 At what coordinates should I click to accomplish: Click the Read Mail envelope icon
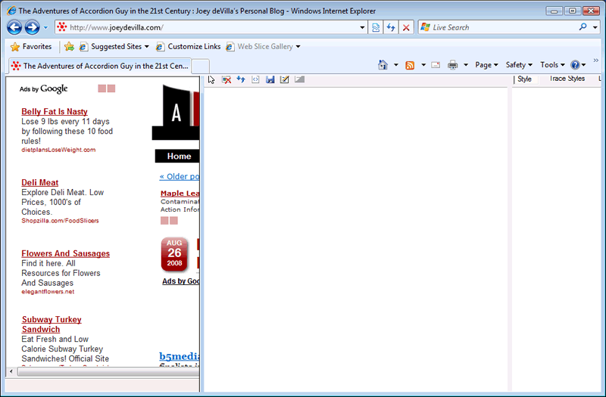436,65
